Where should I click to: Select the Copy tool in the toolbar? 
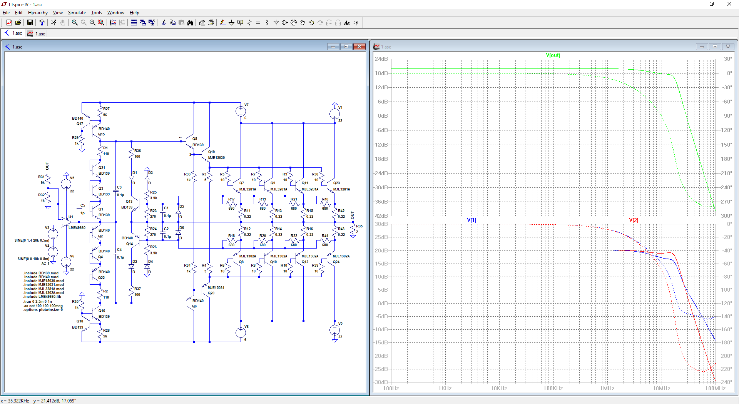click(172, 23)
